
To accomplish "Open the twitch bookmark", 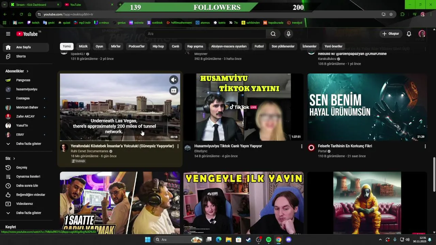I will point(33,23).
